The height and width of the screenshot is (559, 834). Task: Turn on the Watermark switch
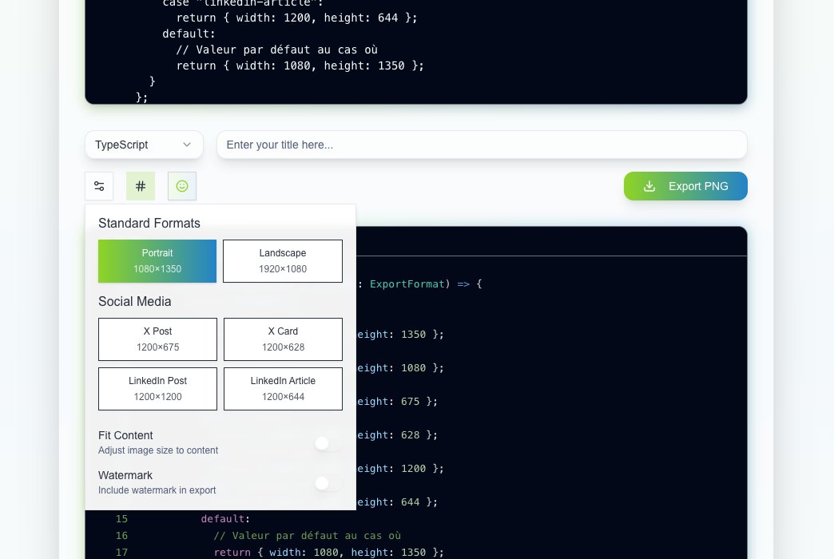pyautogui.click(x=328, y=483)
